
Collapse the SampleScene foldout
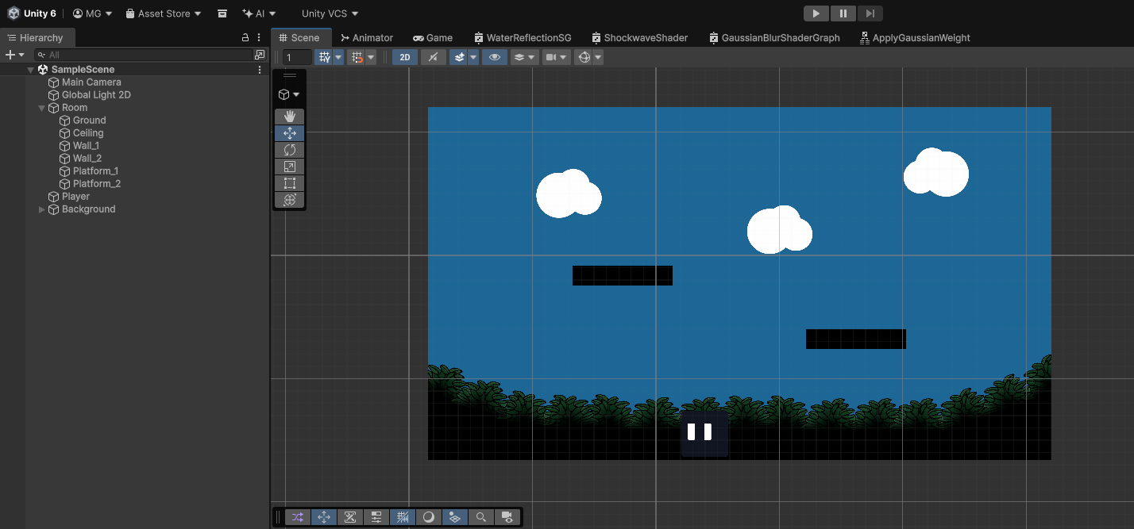pos(31,70)
